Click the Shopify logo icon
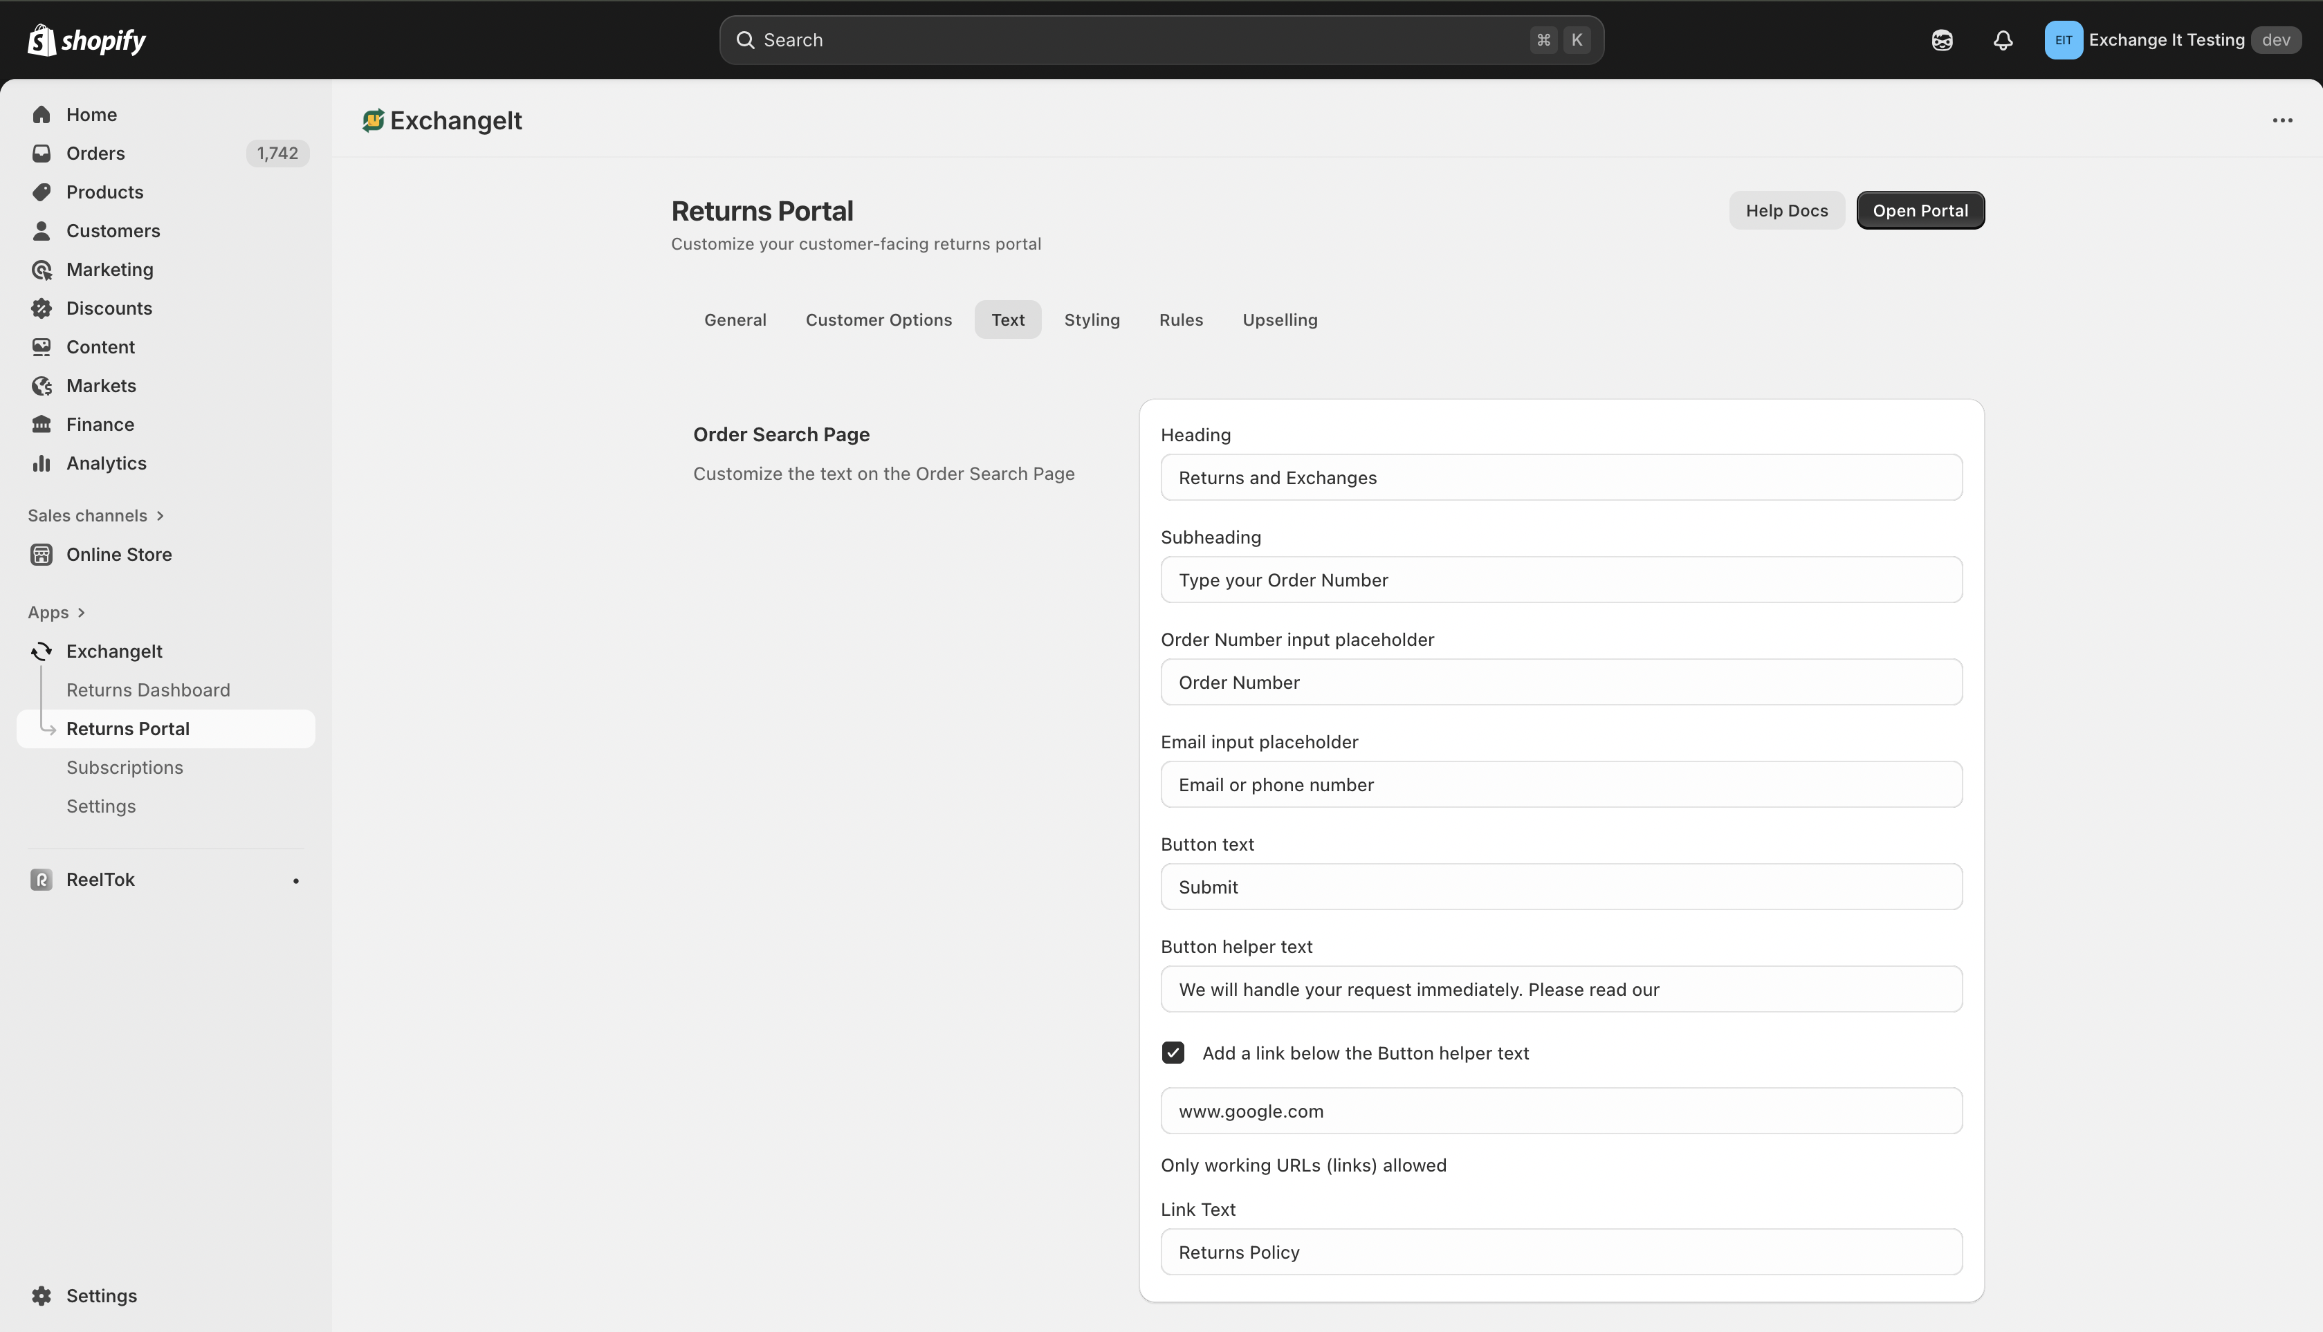The height and width of the screenshot is (1332, 2323). [42, 40]
